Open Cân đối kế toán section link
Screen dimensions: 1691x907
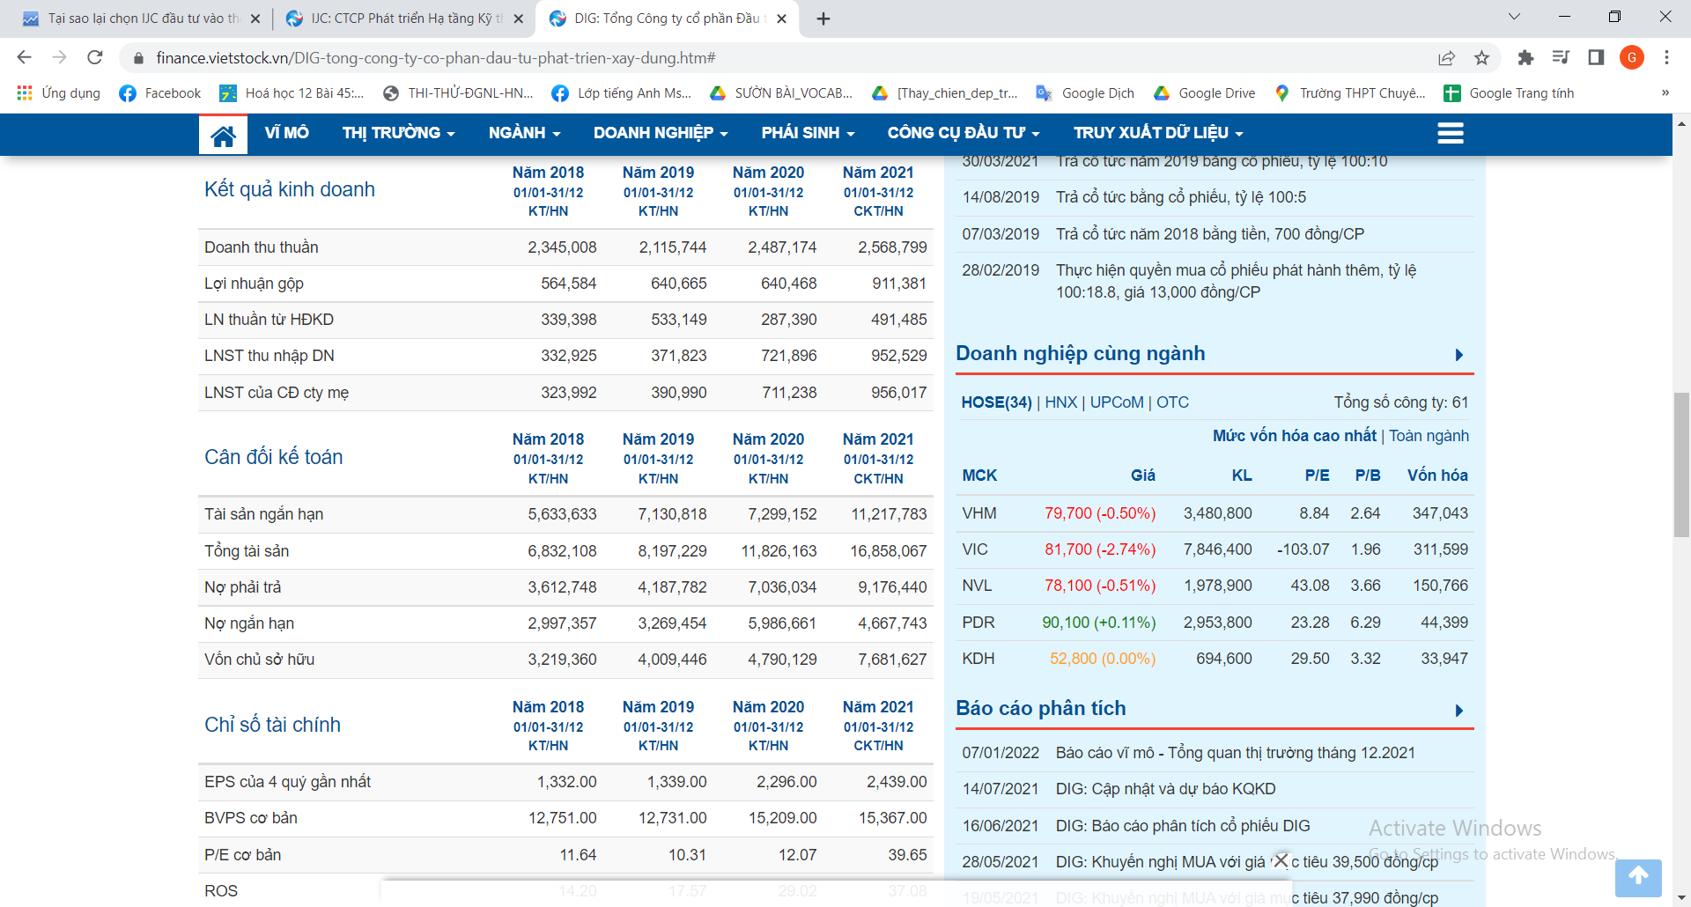[x=274, y=457]
